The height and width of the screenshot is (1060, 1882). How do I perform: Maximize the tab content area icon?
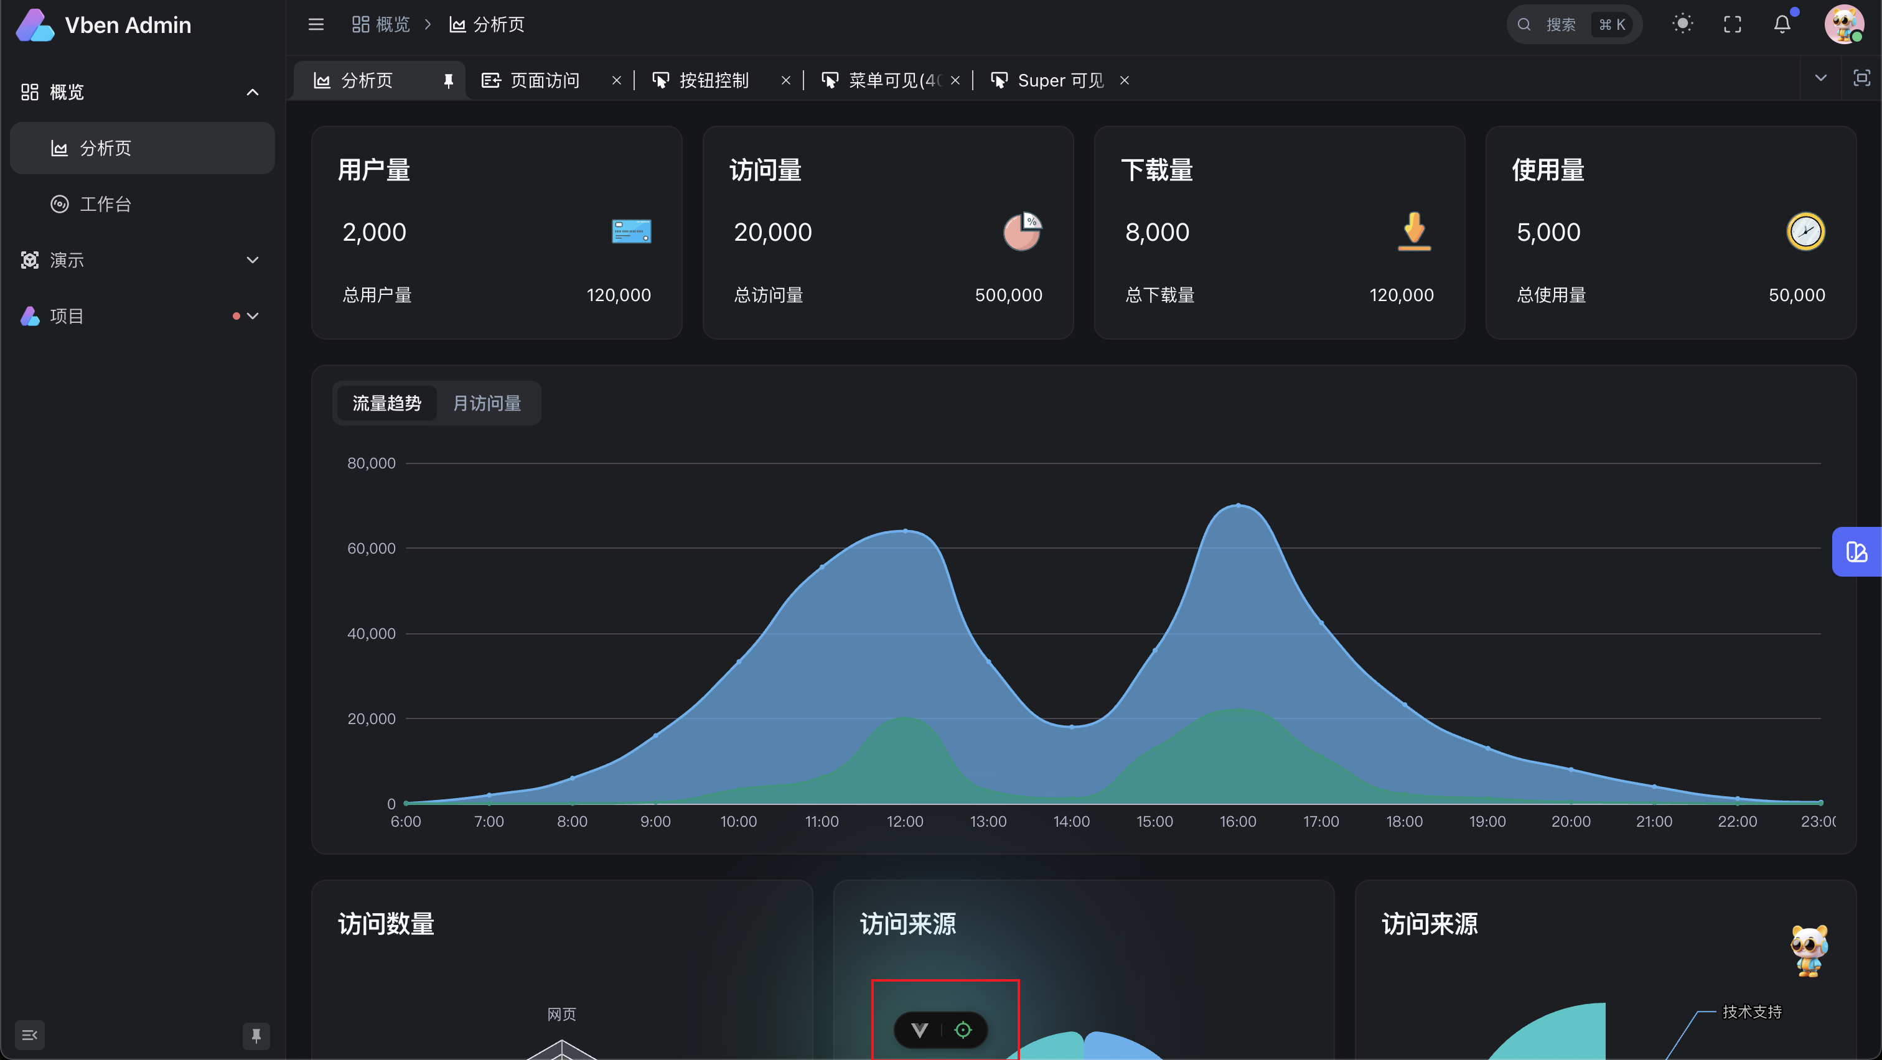[1861, 78]
